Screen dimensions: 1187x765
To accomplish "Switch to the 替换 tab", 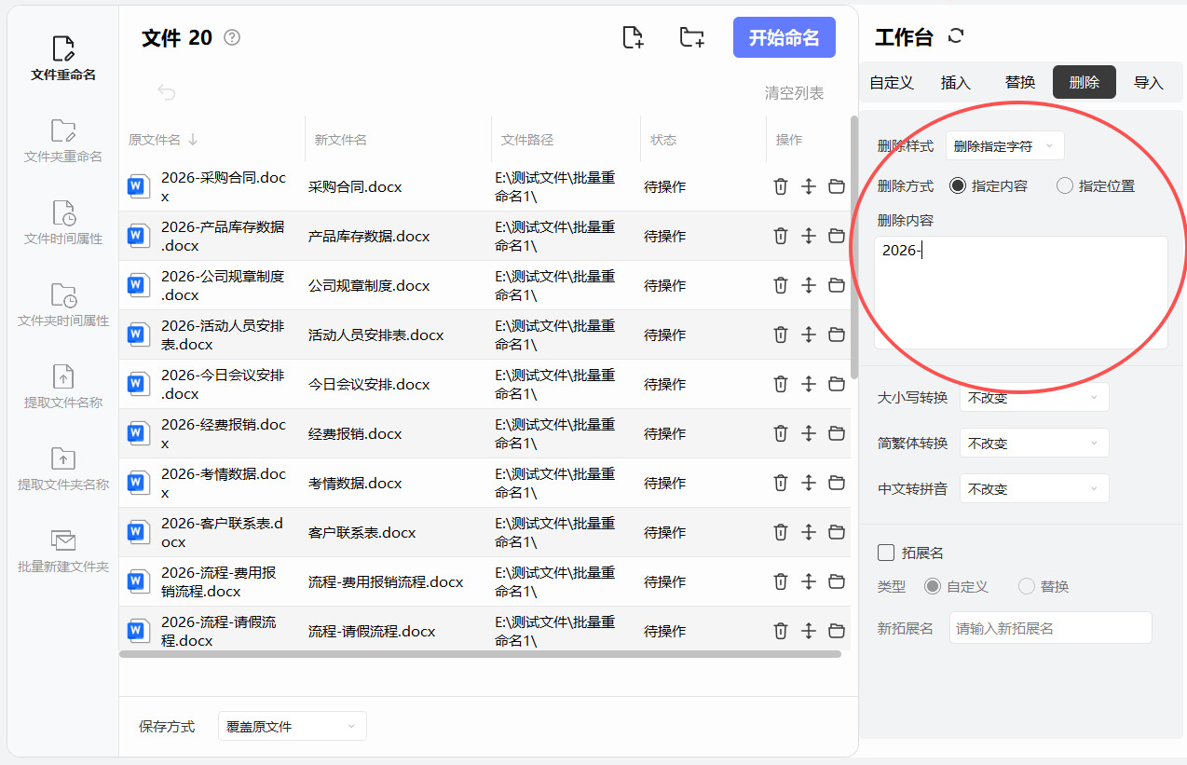I will coord(1020,82).
